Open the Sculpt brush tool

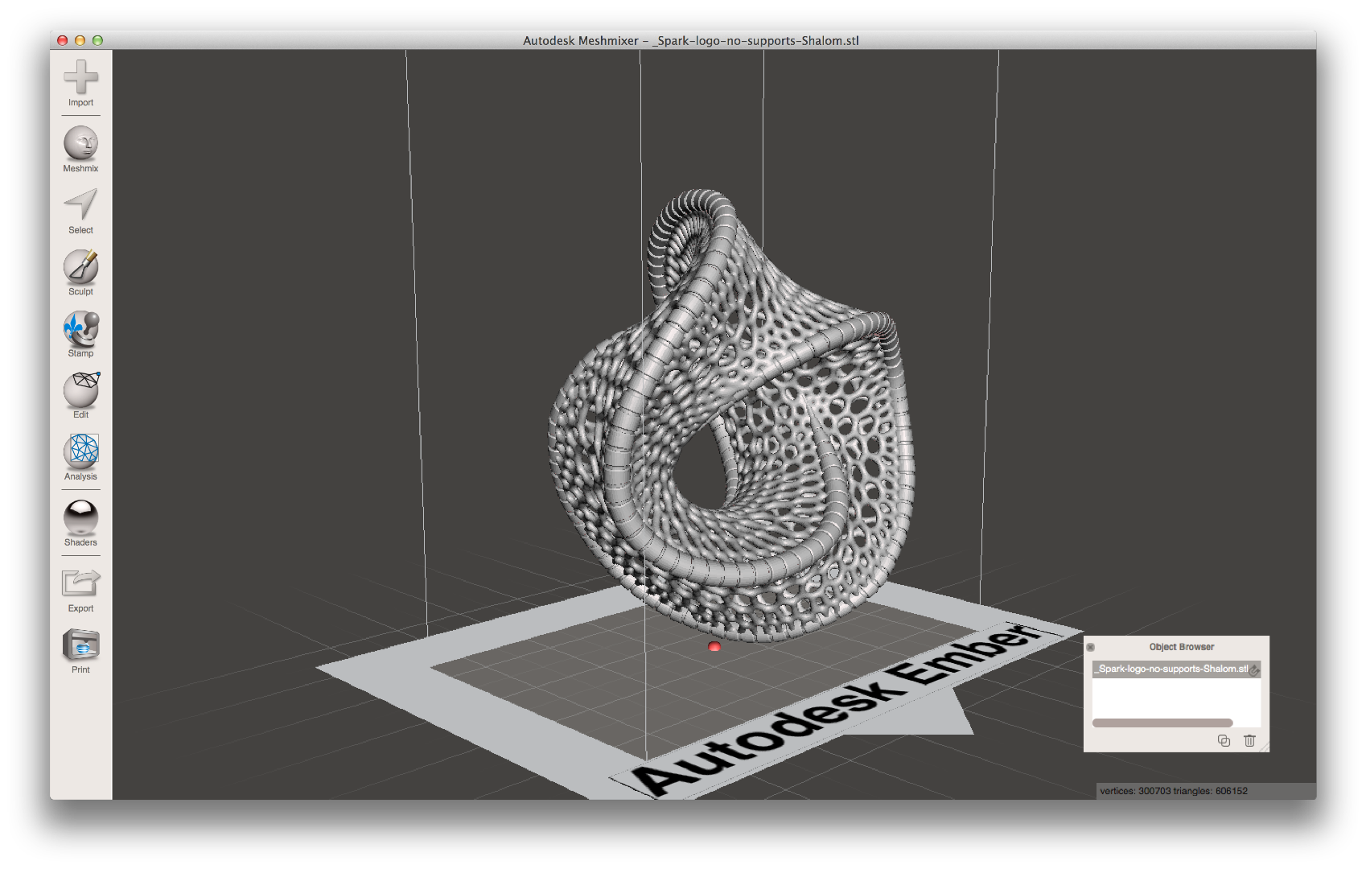coord(80,272)
